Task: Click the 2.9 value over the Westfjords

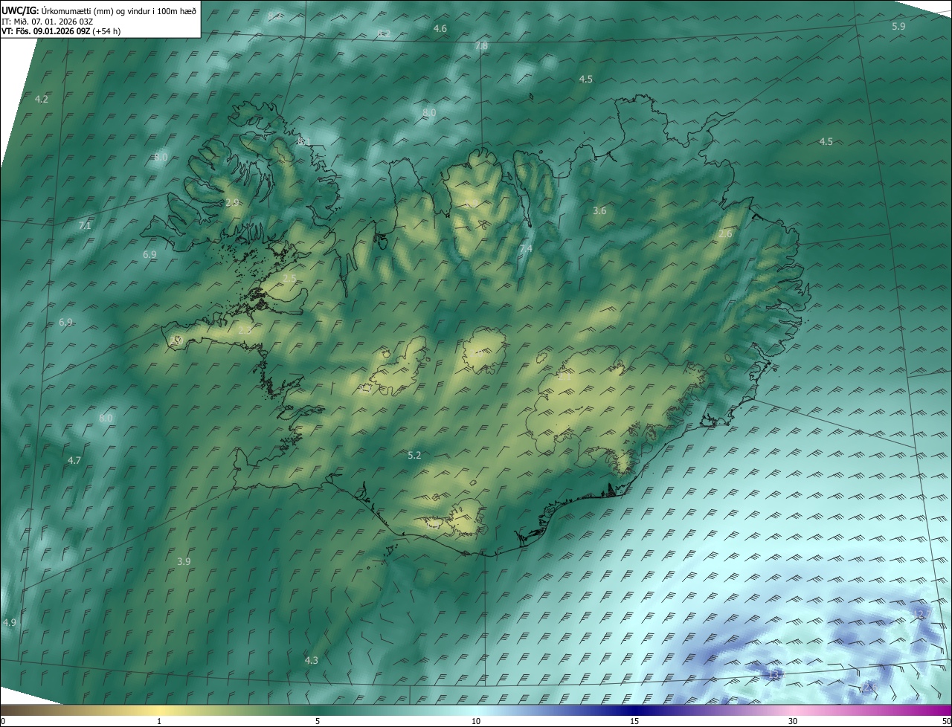Action: pos(232,203)
